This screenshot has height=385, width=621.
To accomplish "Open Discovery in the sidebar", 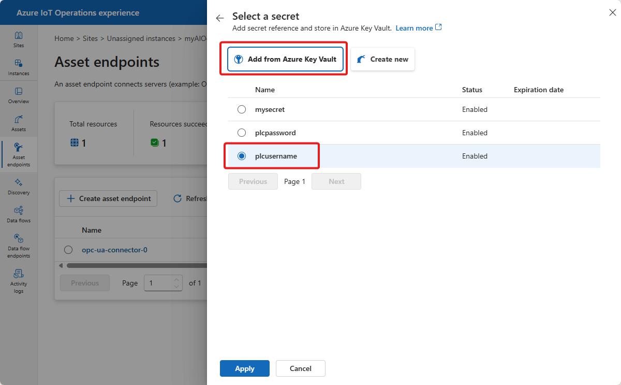I will click(x=19, y=187).
